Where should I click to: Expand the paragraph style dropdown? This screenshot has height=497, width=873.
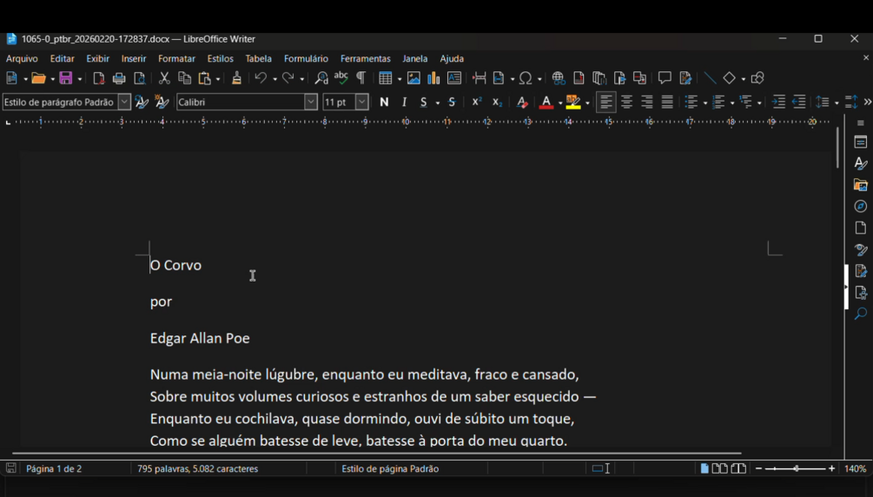click(x=125, y=102)
